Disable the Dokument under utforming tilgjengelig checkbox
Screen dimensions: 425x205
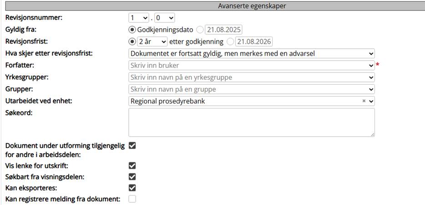132,146
